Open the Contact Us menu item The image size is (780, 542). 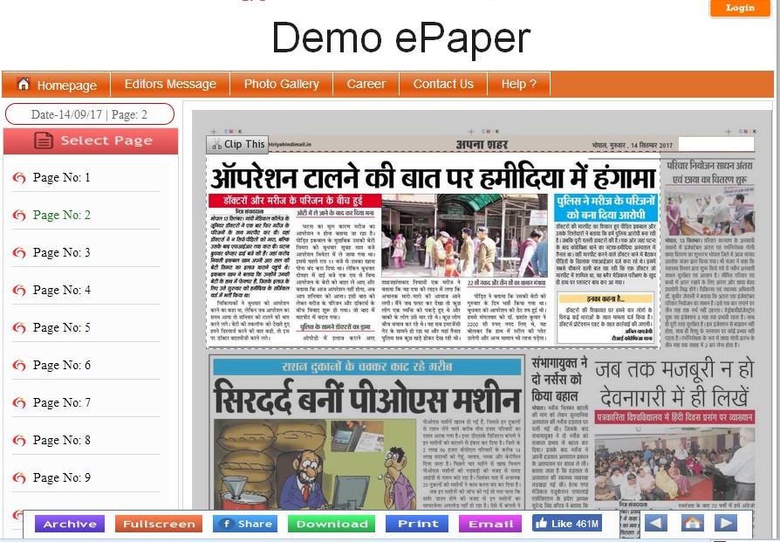442,85
